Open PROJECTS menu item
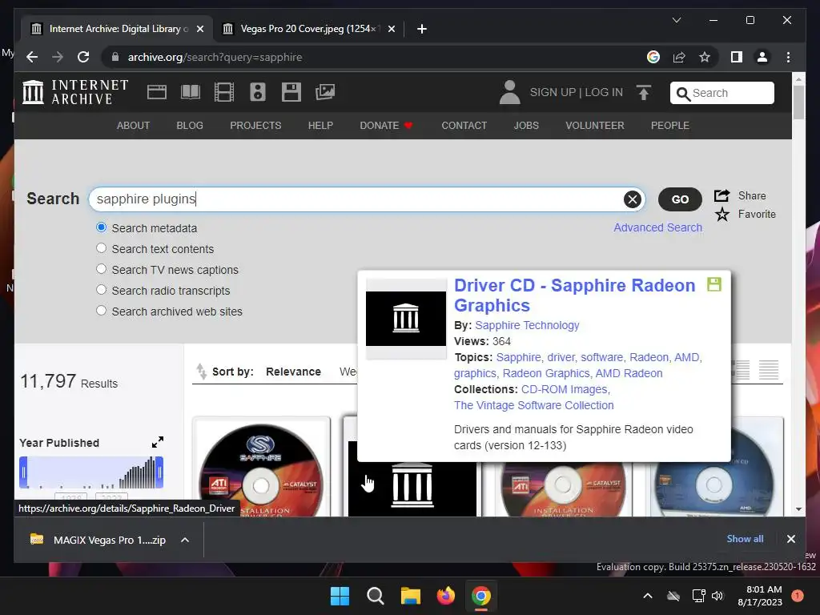Viewport: 820px width, 615px height. click(x=255, y=126)
